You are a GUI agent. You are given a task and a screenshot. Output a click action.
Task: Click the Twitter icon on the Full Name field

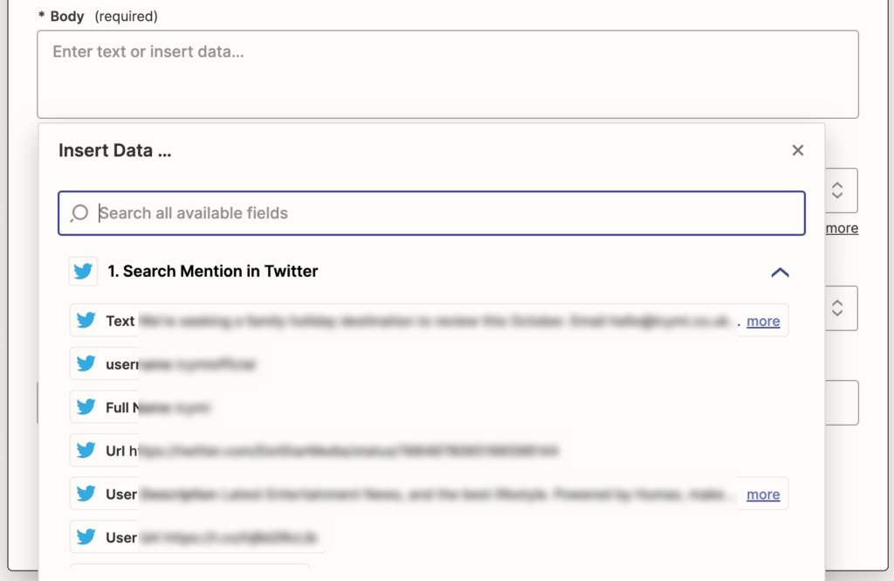[86, 407]
